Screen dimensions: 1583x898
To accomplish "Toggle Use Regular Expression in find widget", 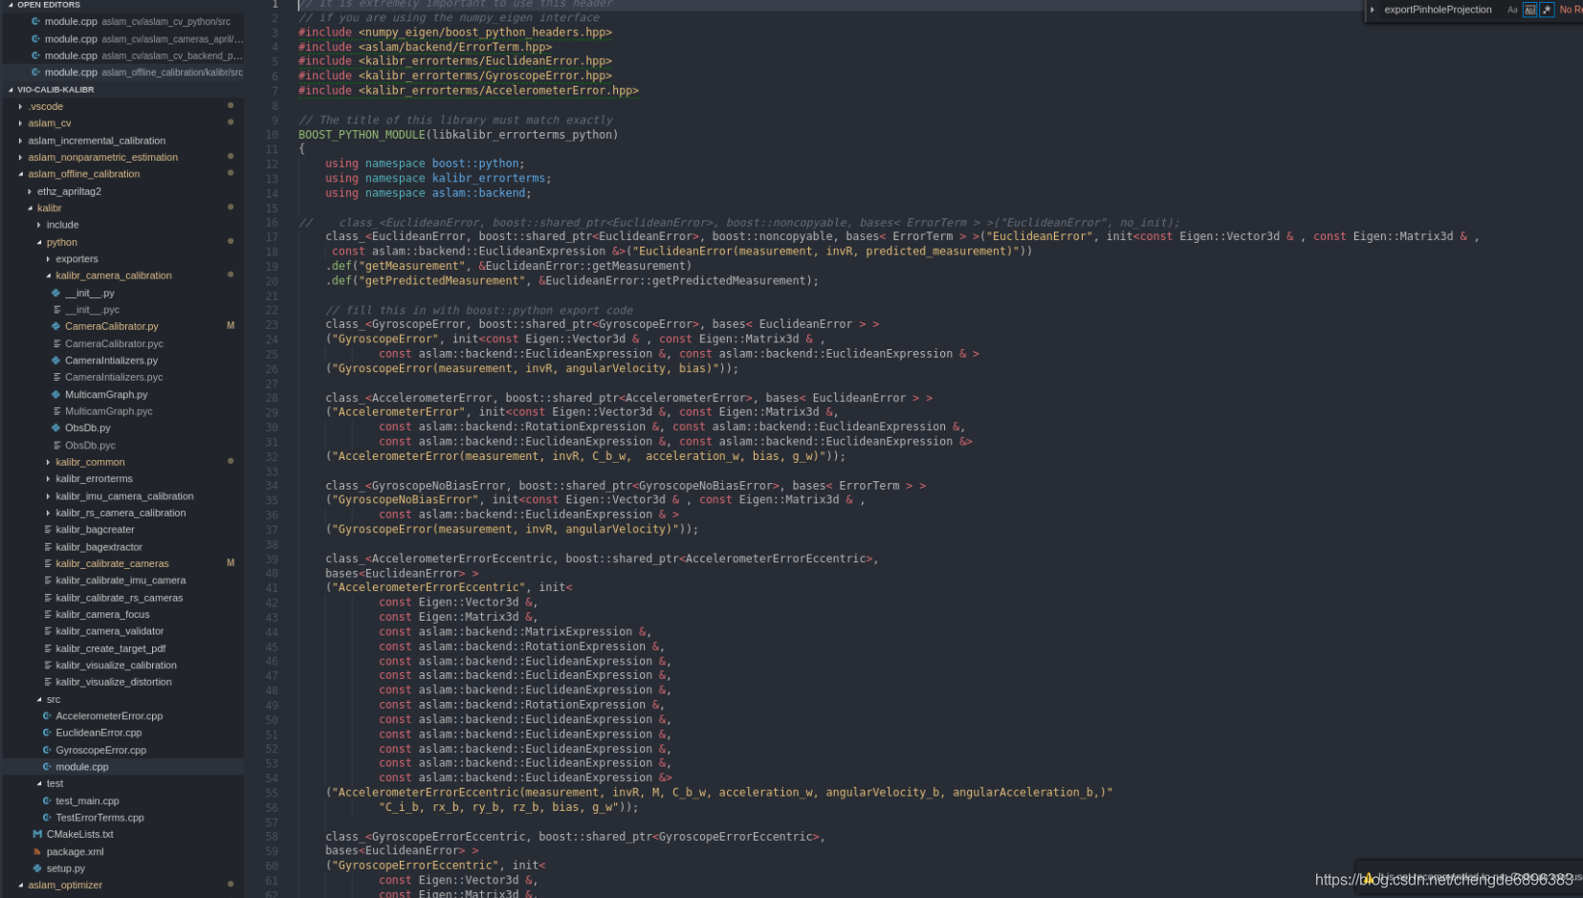I will pyautogui.click(x=1547, y=10).
